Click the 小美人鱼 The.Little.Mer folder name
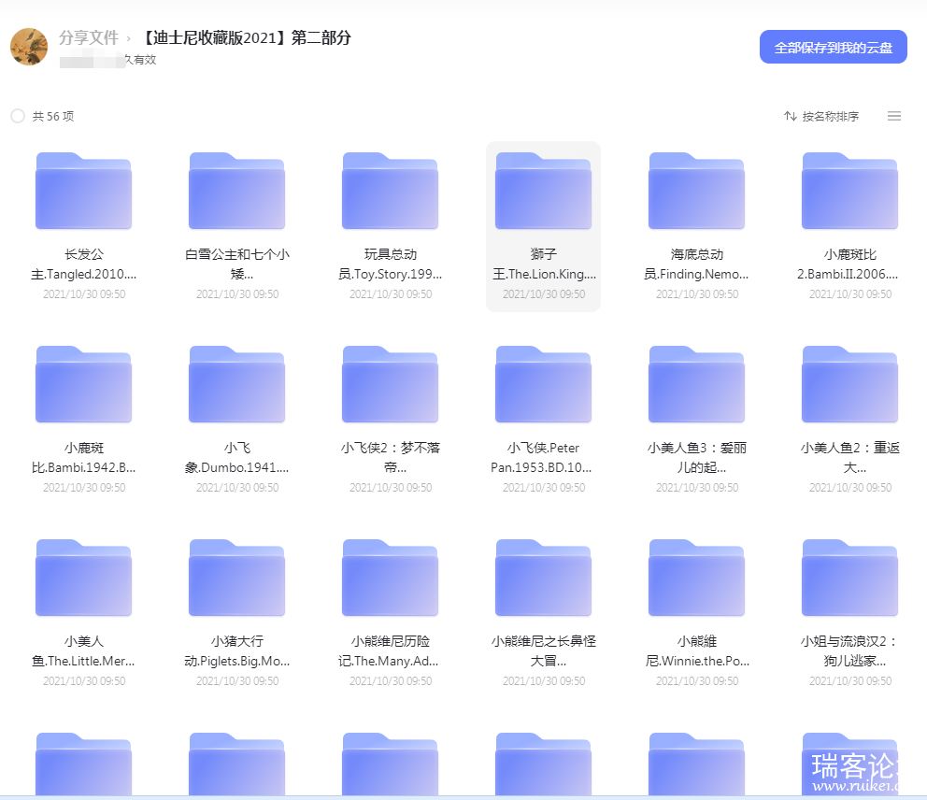 [x=83, y=651]
